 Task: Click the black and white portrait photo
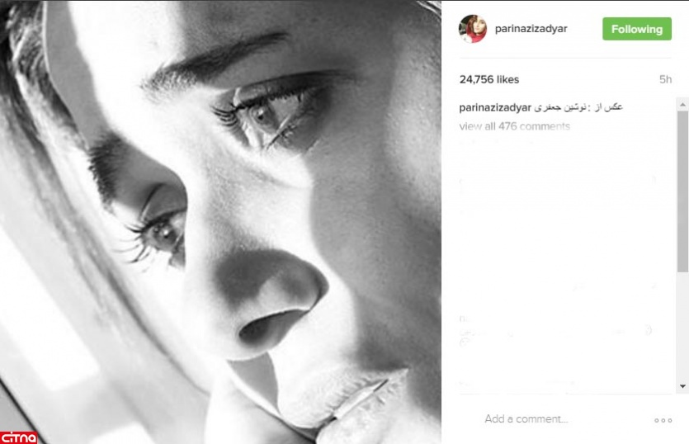click(x=220, y=222)
